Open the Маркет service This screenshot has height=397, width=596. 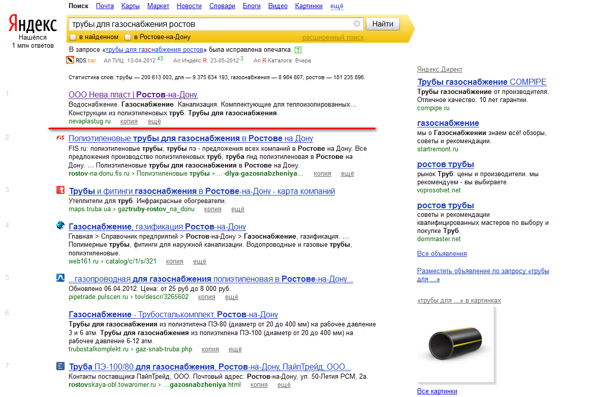158,6
